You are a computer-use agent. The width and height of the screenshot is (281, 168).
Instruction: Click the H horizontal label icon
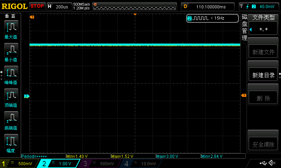click(50, 7)
